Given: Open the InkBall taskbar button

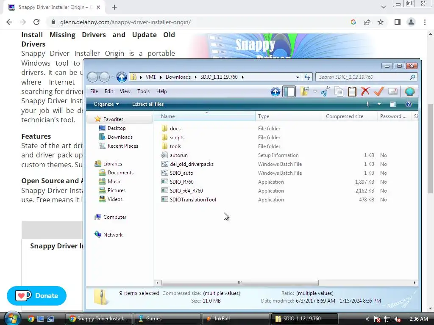Looking at the screenshot, I should (x=235, y=319).
